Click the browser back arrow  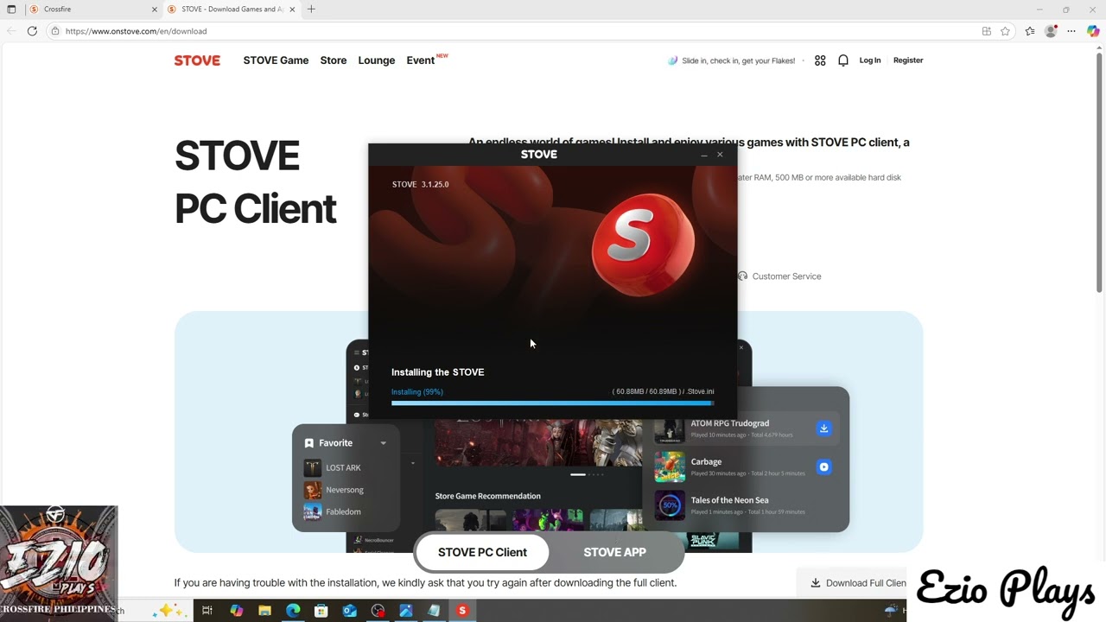click(11, 31)
